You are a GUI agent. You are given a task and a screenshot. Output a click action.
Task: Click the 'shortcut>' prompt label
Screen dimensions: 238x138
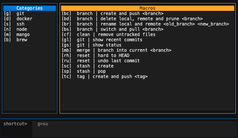tap(15, 124)
